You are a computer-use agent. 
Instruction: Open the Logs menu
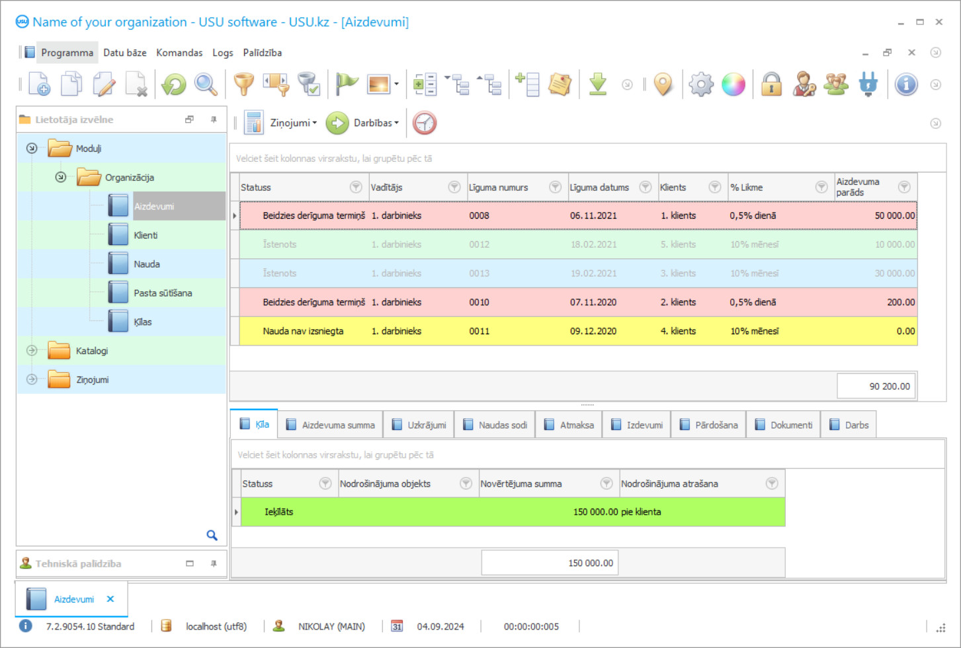click(x=223, y=53)
